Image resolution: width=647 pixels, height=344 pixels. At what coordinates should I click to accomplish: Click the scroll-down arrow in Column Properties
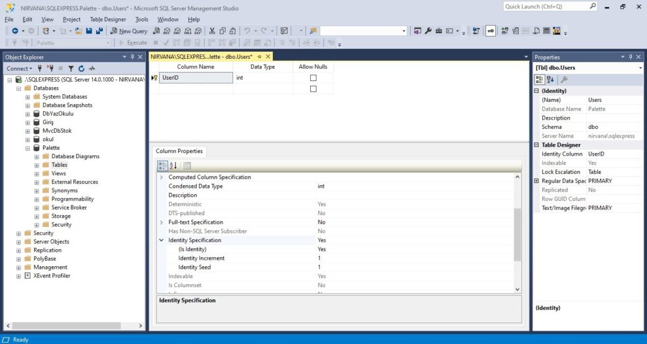tap(517, 290)
